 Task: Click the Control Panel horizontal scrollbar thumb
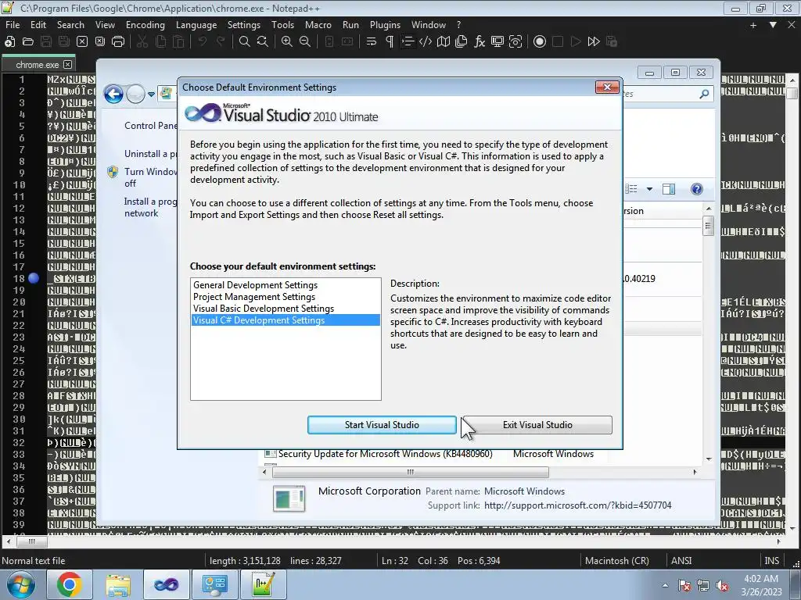[410, 472]
